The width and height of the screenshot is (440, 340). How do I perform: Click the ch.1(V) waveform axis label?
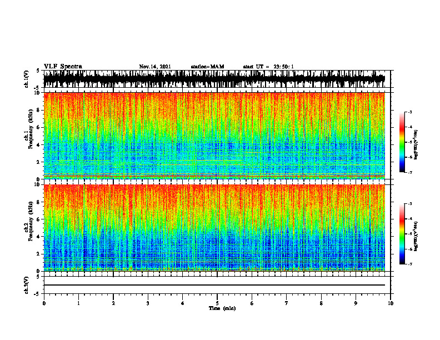click(x=27, y=79)
